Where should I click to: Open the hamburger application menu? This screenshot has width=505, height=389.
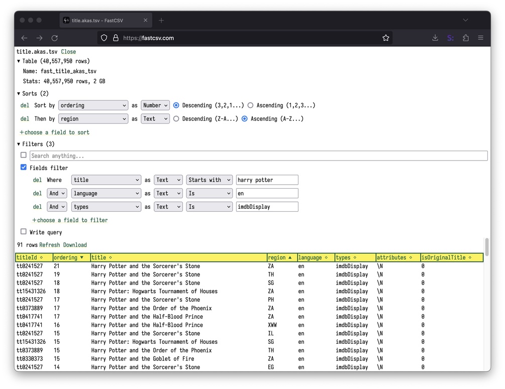480,38
